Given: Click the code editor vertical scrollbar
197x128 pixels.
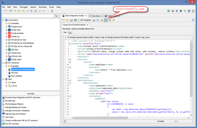Looking at the screenshot, I should (x=191, y=69).
